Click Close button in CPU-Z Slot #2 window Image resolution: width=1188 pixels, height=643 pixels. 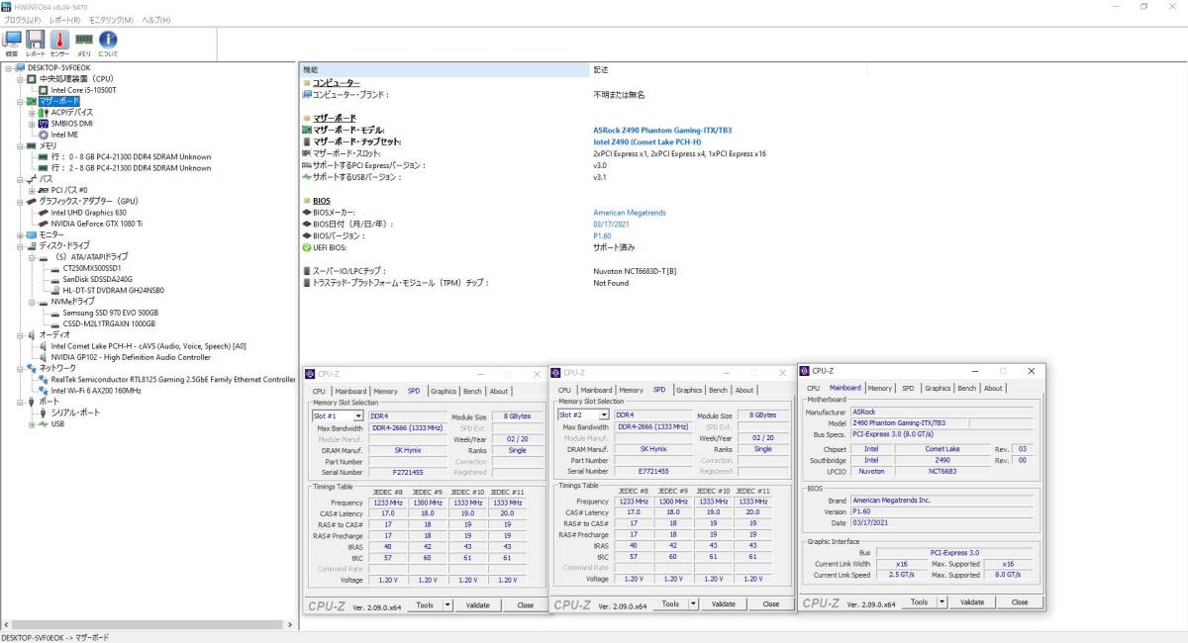[770, 603]
